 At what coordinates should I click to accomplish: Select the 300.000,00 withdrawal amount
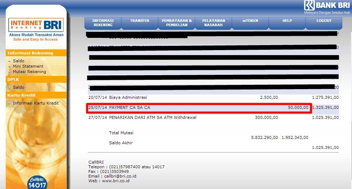[x=267, y=117]
